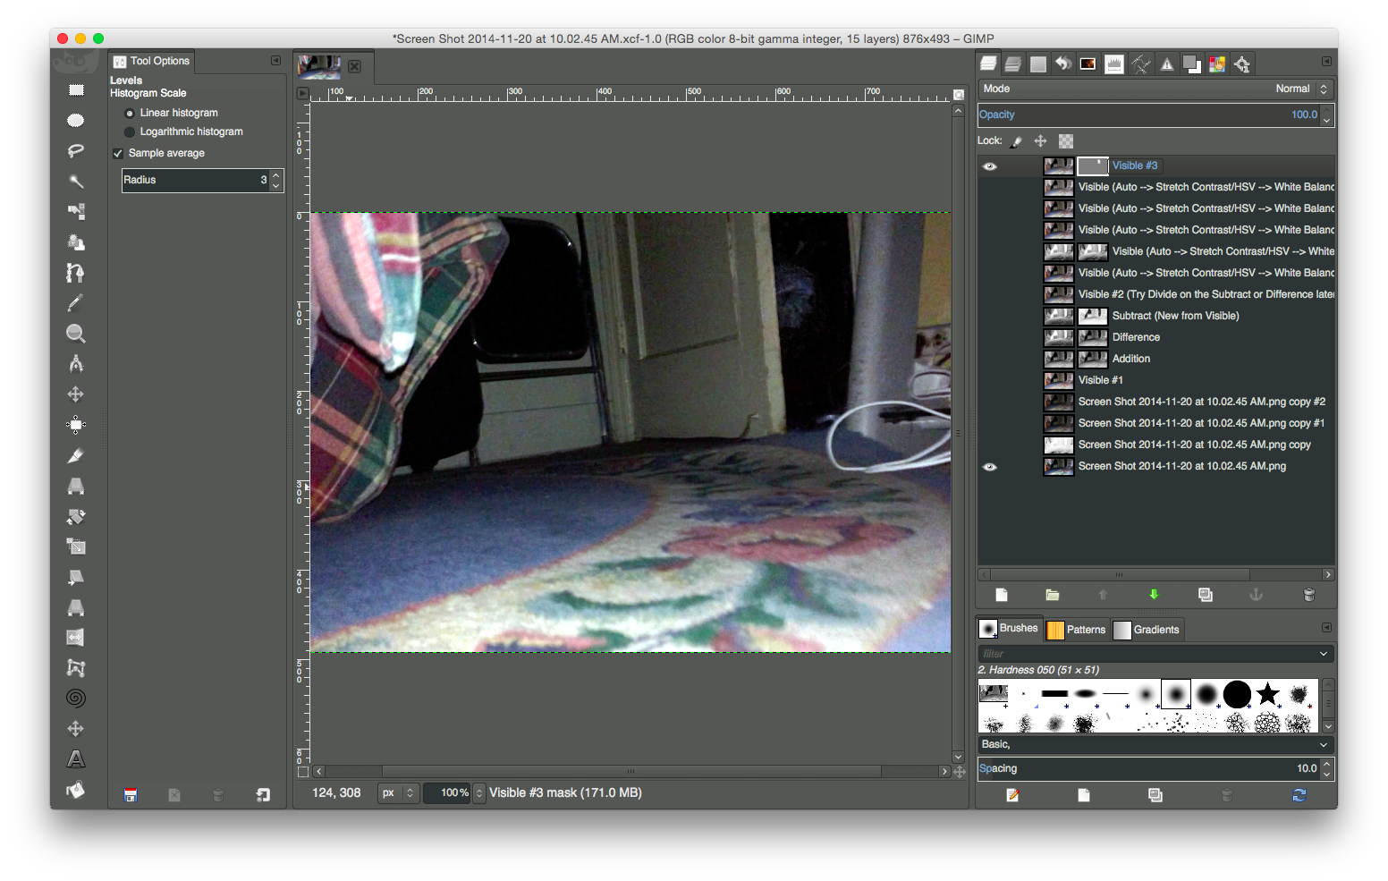This screenshot has width=1388, height=881.
Task: Switch to the Channels dock tab
Action: [1013, 64]
